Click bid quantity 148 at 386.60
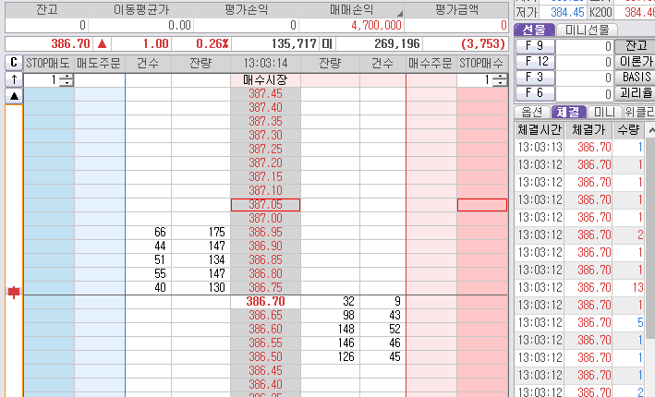 click(330, 330)
